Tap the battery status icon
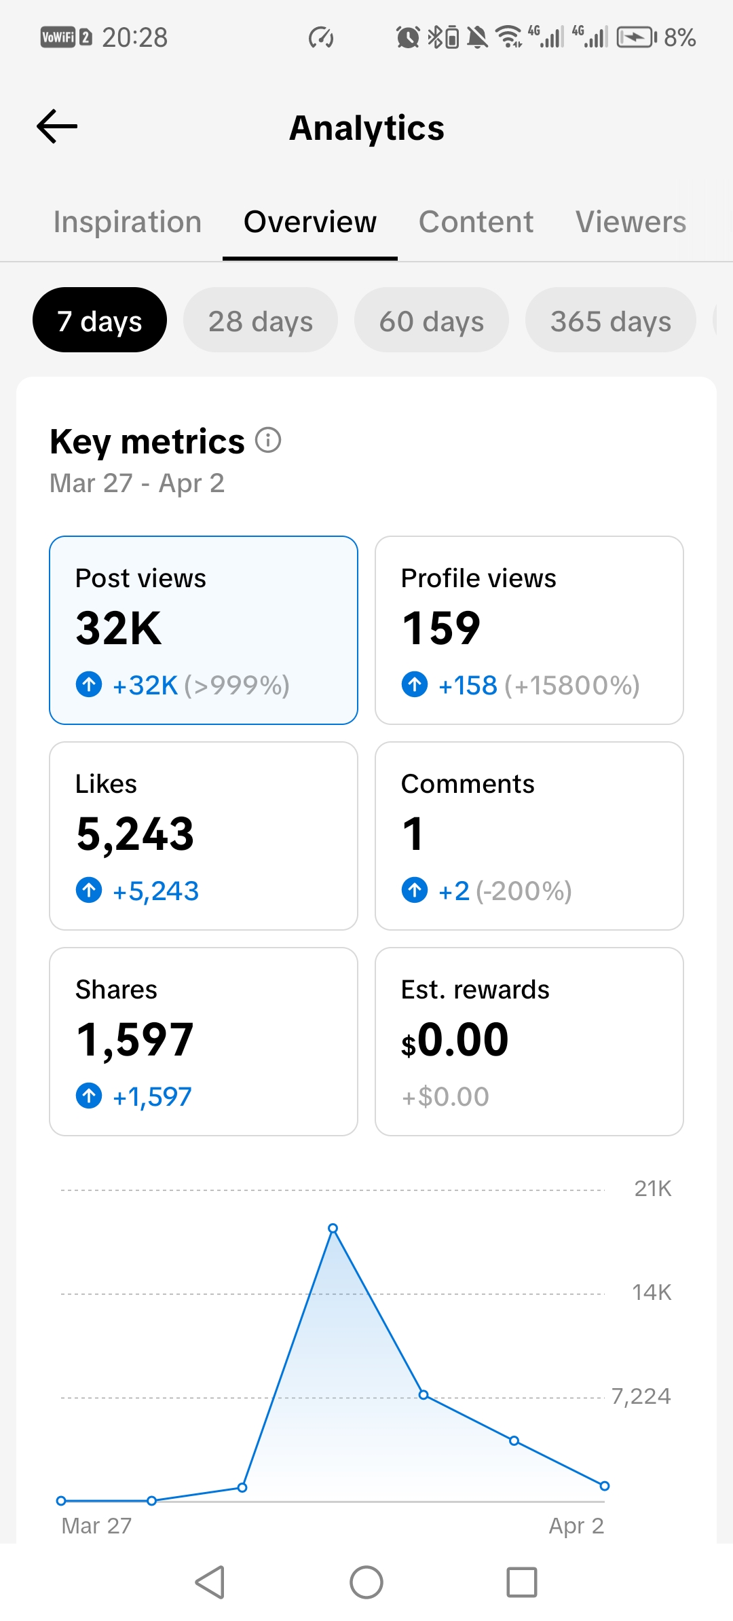 [637, 37]
